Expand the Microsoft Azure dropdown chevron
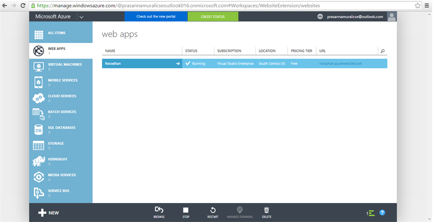The width and height of the screenshot is (433, 222). click(x=82, y=17)
